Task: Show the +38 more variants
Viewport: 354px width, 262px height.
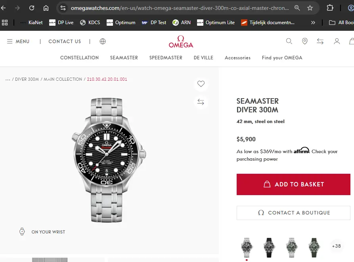Action: coord(336,246)
